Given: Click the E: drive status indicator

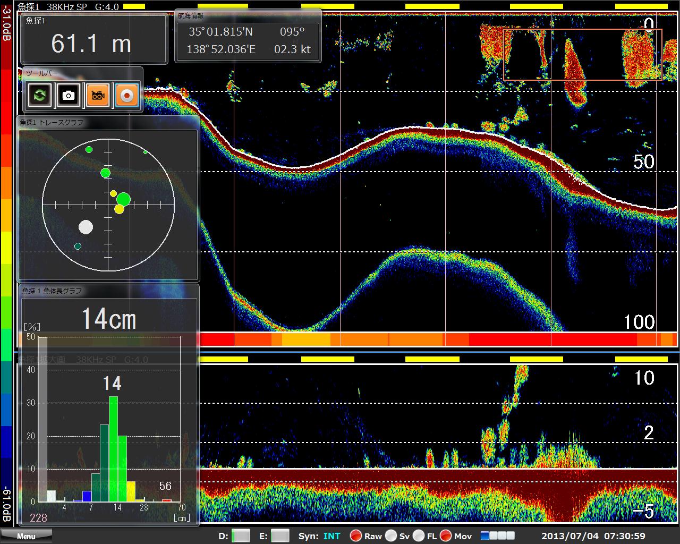Looking at the screenshot, I should click(x=280, y=535).
